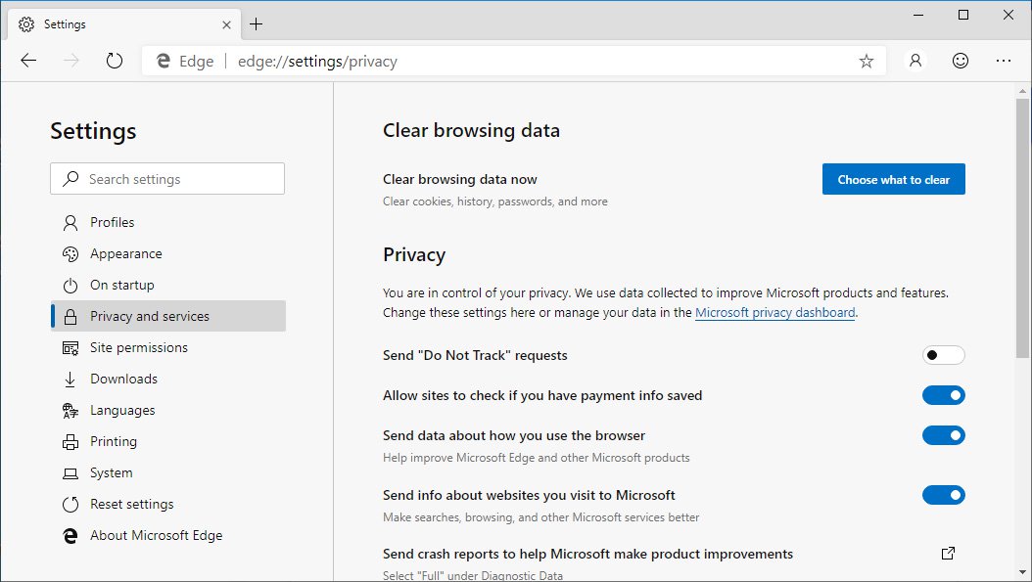Click Choose what to clear button

tap(893, 180)
